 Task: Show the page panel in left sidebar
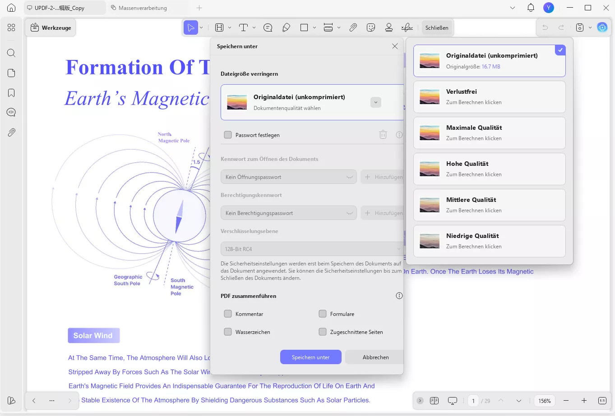pos(11,73)
